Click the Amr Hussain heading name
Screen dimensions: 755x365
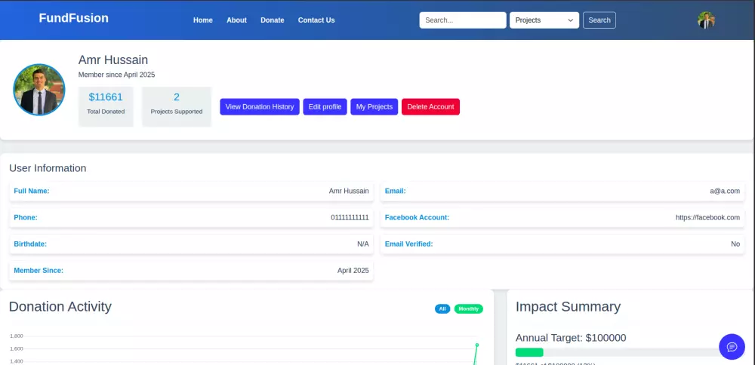pyautogui.click(x=113, y=60)
